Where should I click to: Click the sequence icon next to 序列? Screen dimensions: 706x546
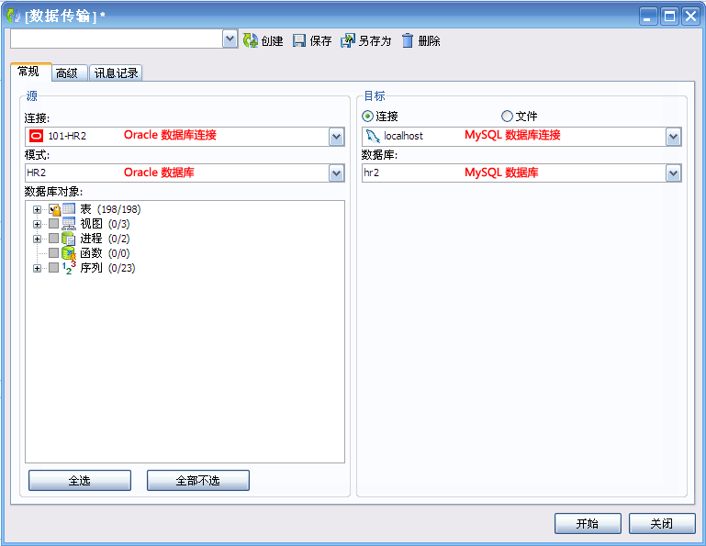coord(69,268)
